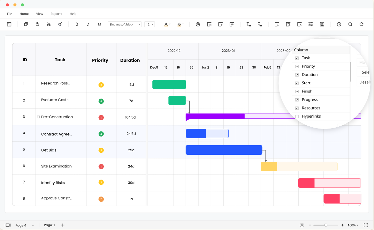Click the Identify Risks 30d duration cell
The height and width of the screenshot is (230, 374).
tap(131, 183)
